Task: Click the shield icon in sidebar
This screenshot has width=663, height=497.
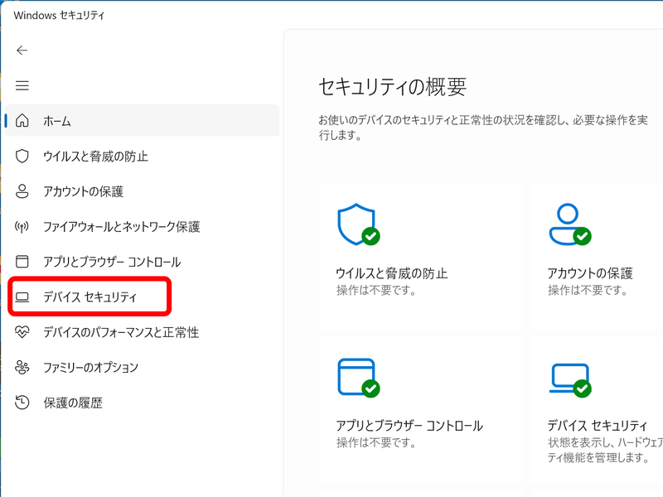Action: tap(22, 156)
